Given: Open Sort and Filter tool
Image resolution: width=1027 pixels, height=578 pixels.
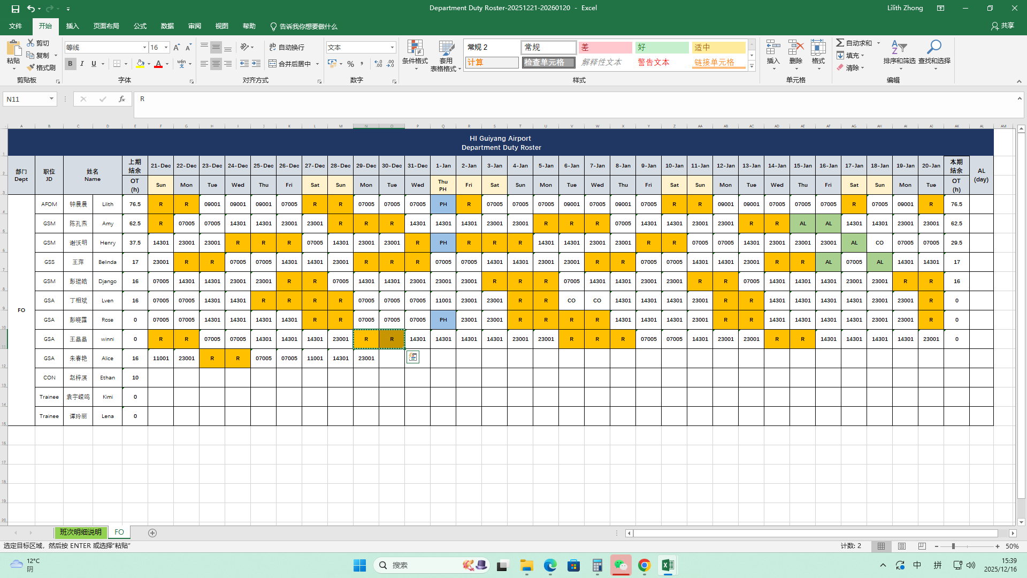Looking at the screenshot, I should 899,48.
